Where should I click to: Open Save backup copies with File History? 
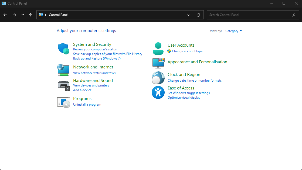click(x=108, y=54)
